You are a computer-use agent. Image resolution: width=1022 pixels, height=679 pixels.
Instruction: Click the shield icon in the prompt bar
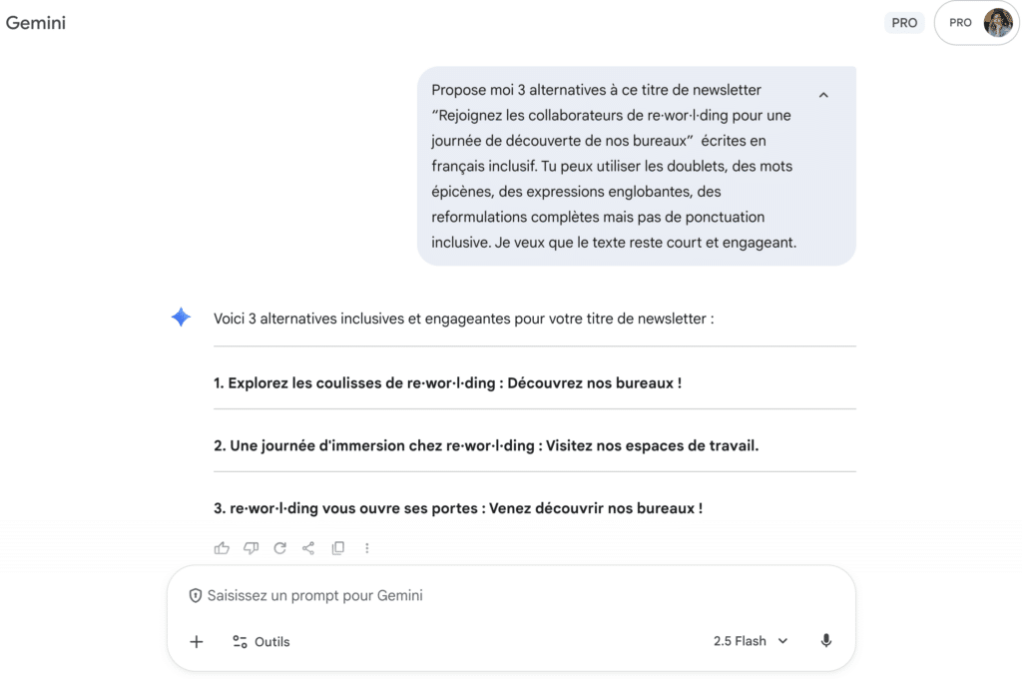[195, 595]
